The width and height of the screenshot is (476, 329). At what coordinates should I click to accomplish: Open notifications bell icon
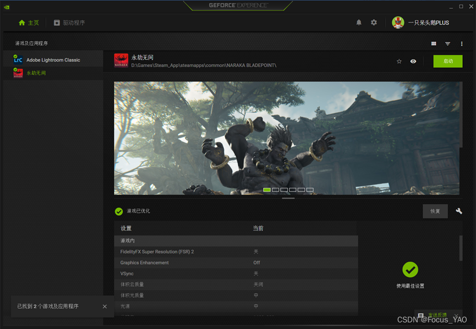click(x=359, y=23)
